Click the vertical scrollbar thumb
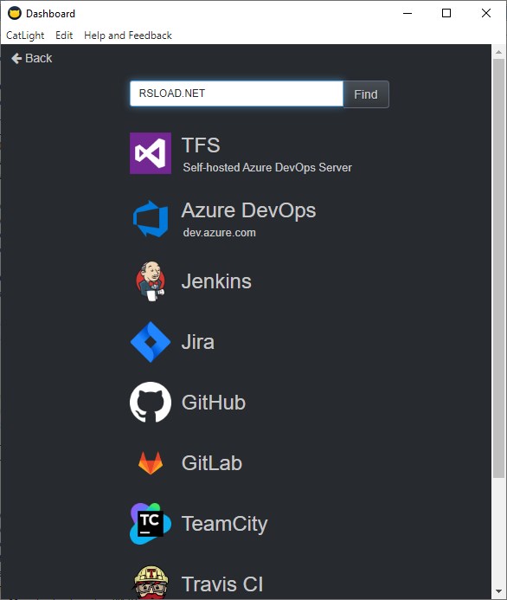 (x=498, y=268)
